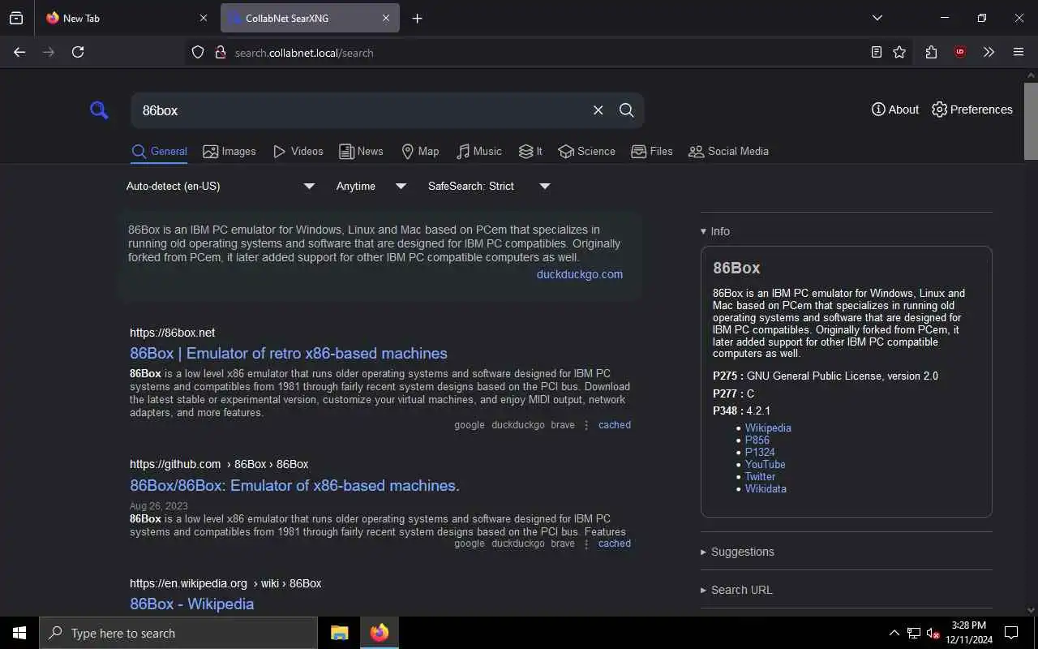Show more tools chevron in toolbar
1038x649 pixels.
click(989, 52)
